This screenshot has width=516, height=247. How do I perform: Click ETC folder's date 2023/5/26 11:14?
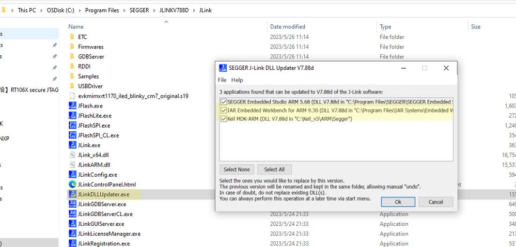point(289,37)
